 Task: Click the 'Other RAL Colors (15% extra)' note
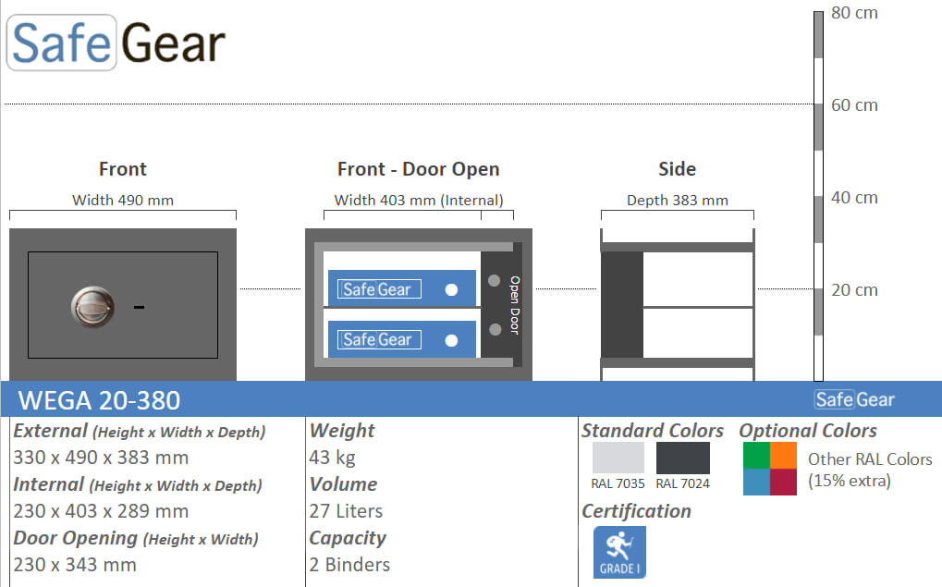870,470
